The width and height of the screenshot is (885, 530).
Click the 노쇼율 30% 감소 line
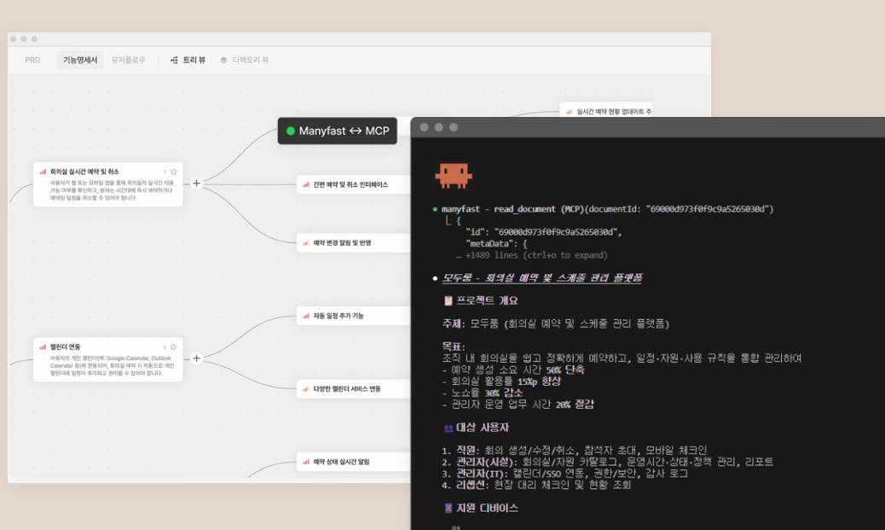tap(483, 393)
